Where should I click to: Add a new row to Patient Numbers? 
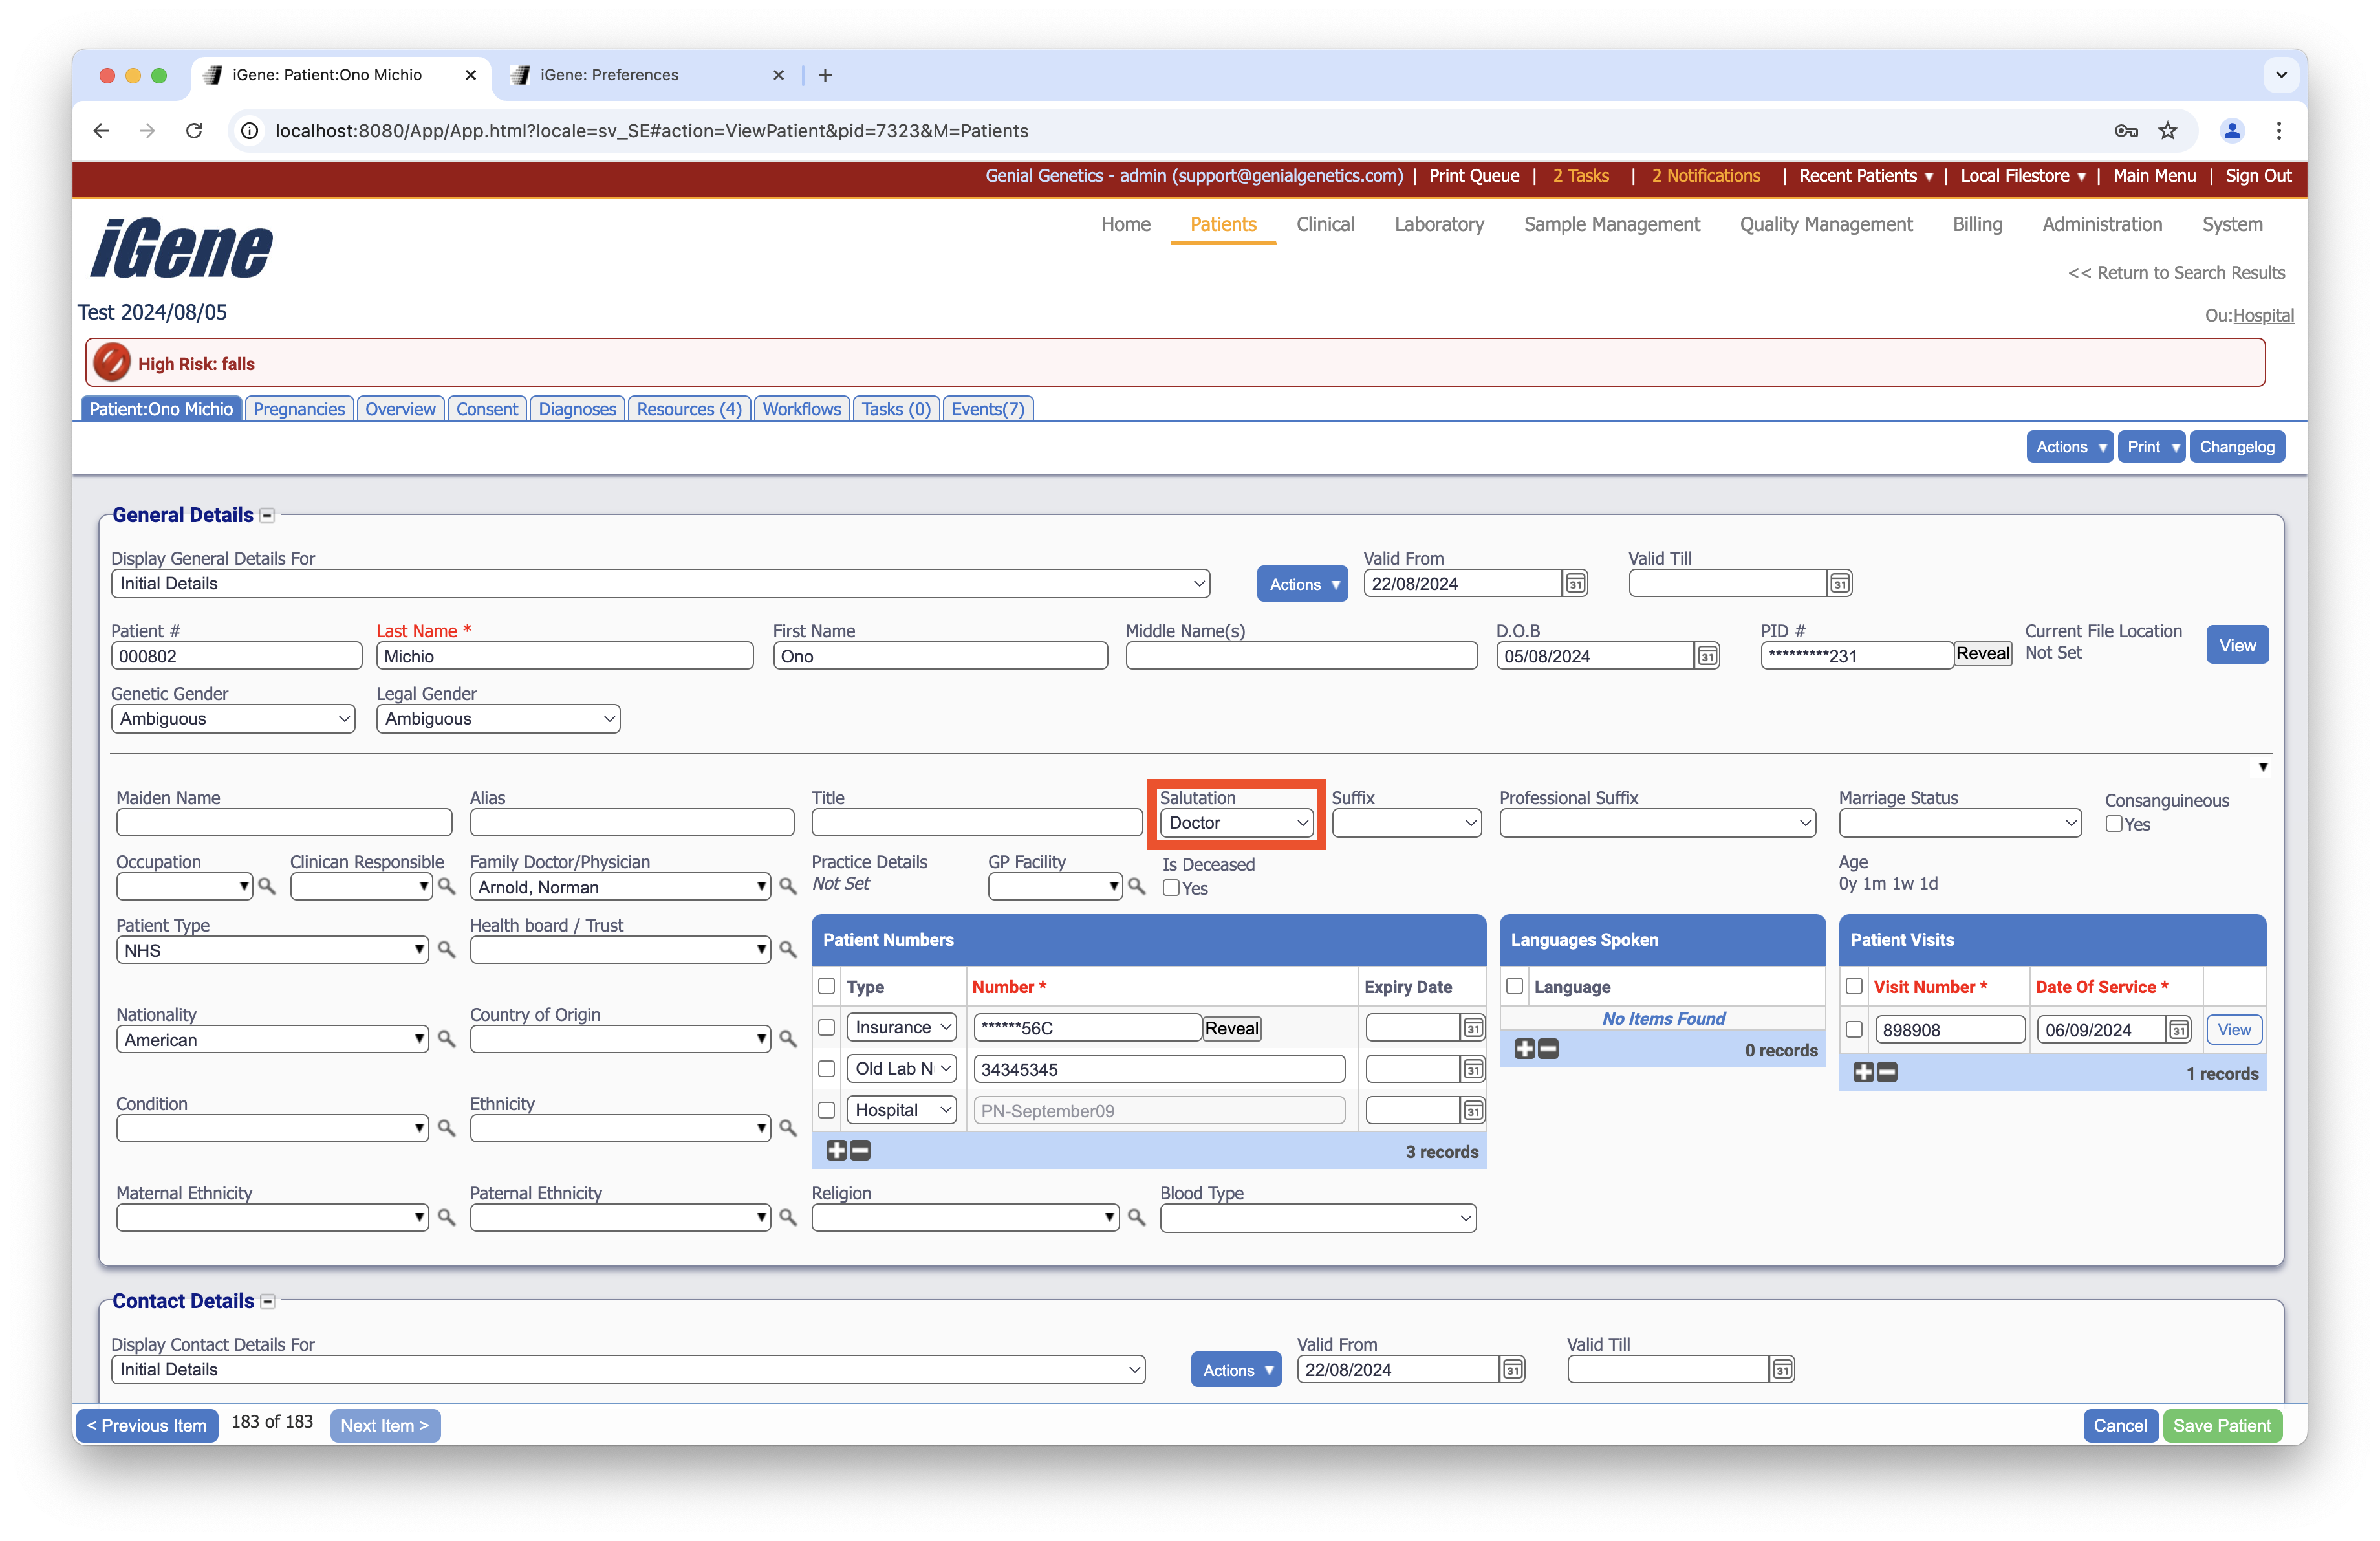click(836, 1151)
